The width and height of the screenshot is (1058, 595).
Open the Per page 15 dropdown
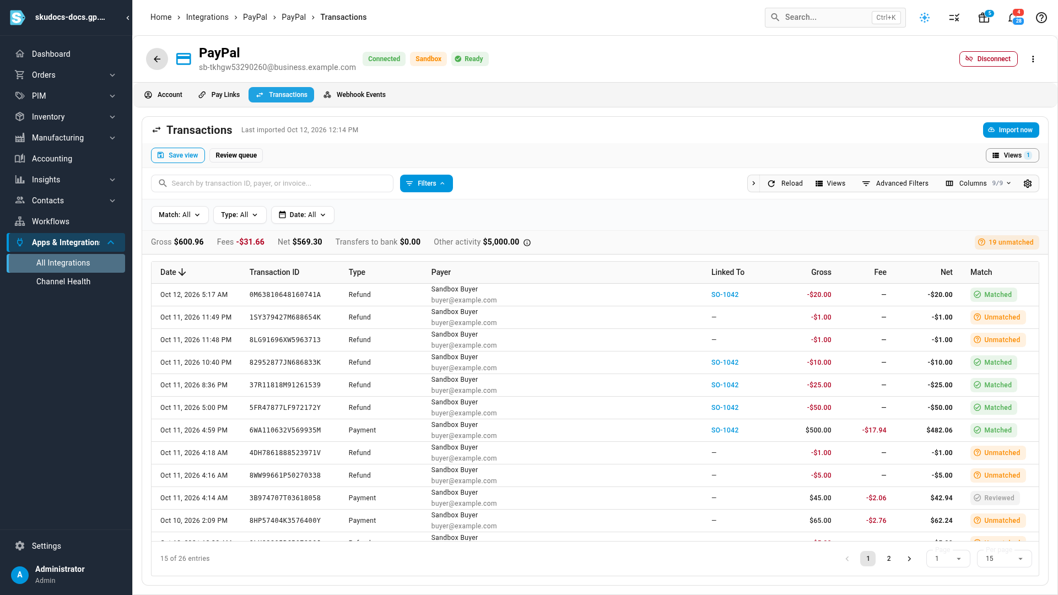1004,559
